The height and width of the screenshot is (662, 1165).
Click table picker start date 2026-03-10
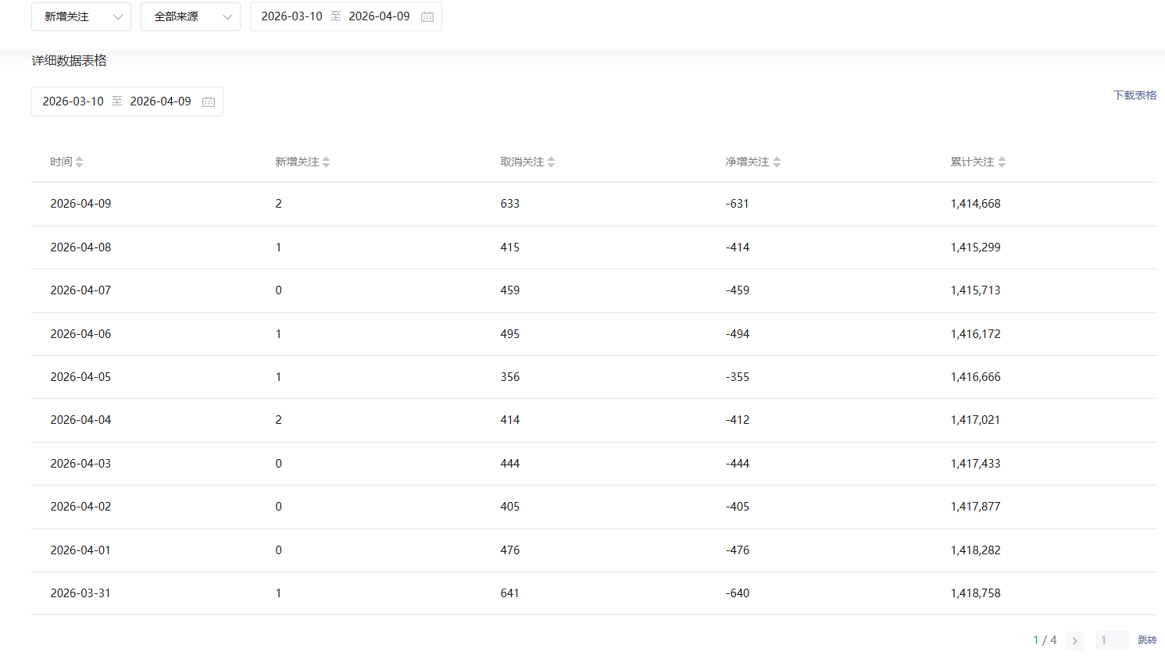pyautogui.click(x=73, y=101)
